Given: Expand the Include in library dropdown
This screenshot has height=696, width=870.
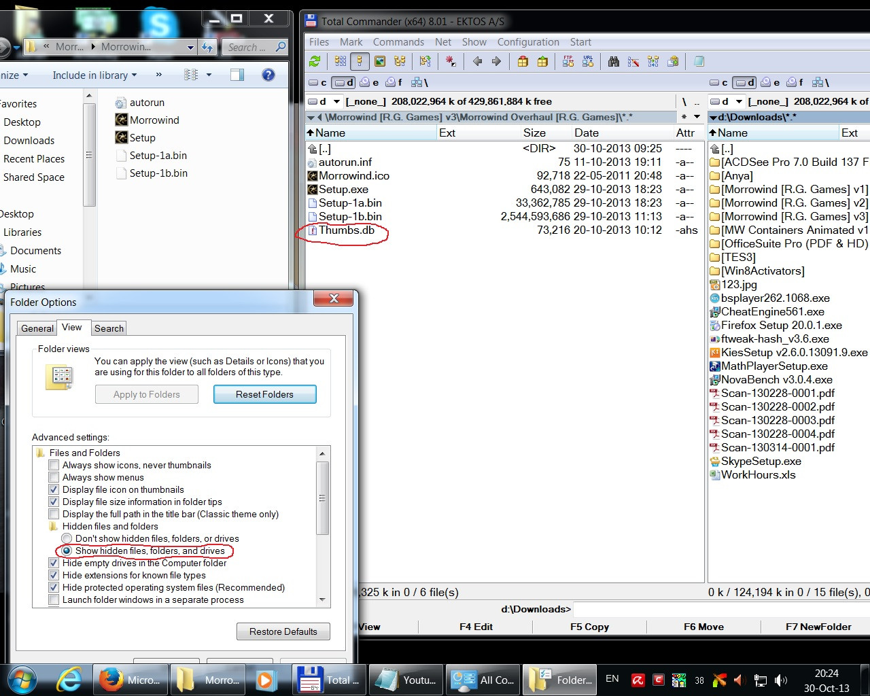Looking at the screenshot, I should [94, 75].
